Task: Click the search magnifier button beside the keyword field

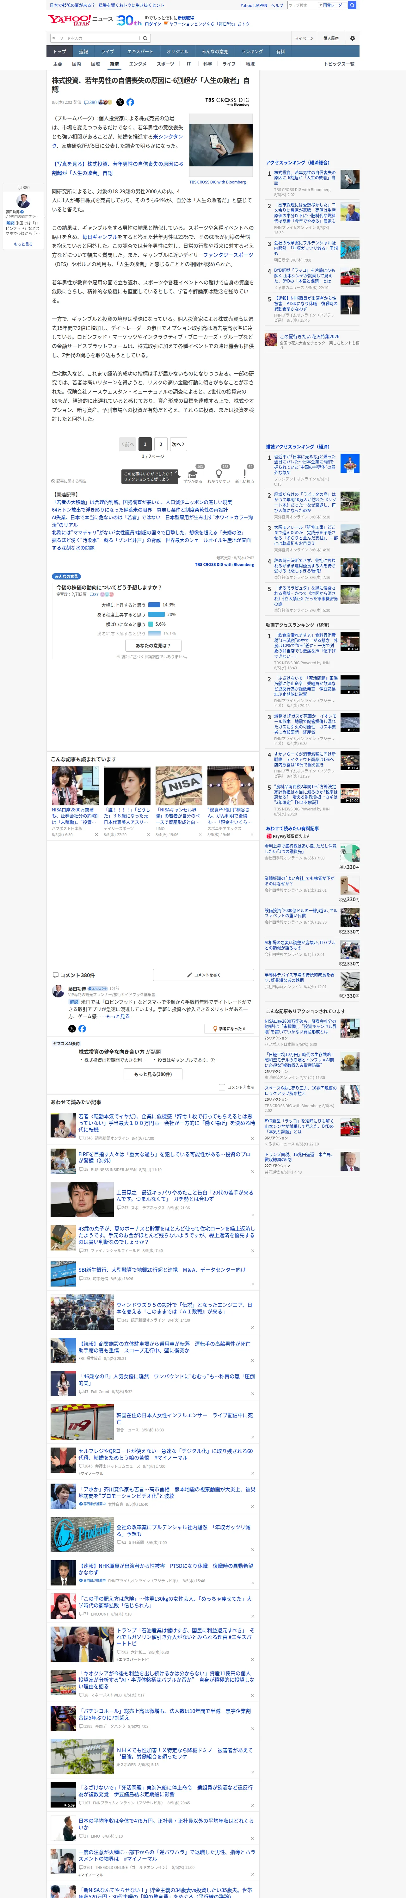Action: pos(145,38)
